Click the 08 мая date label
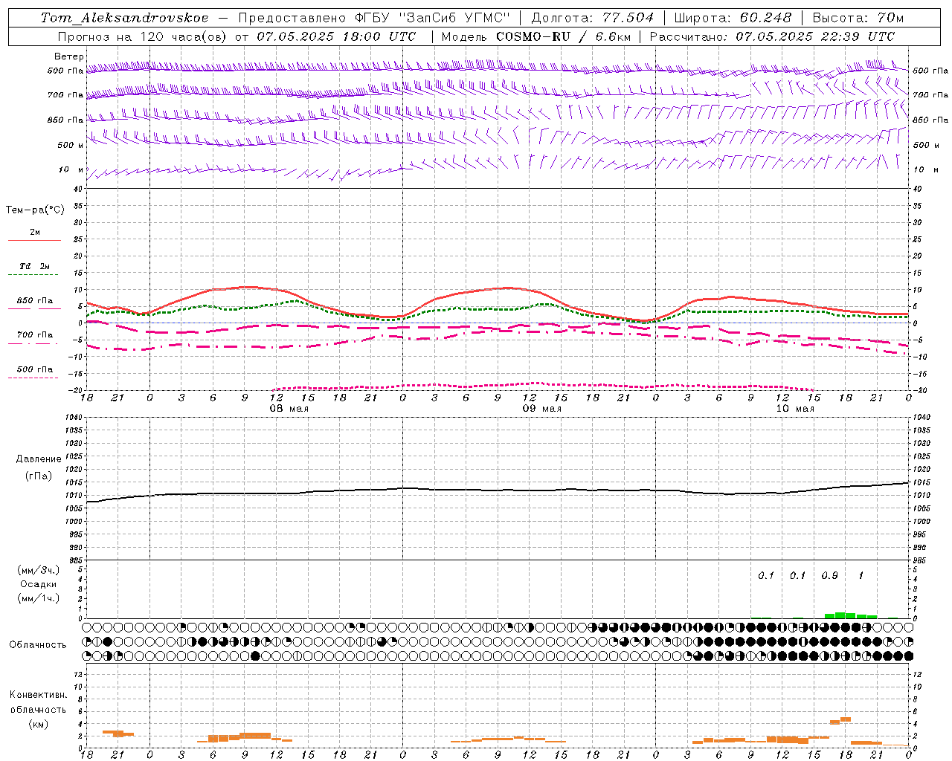 coord(289,409)
